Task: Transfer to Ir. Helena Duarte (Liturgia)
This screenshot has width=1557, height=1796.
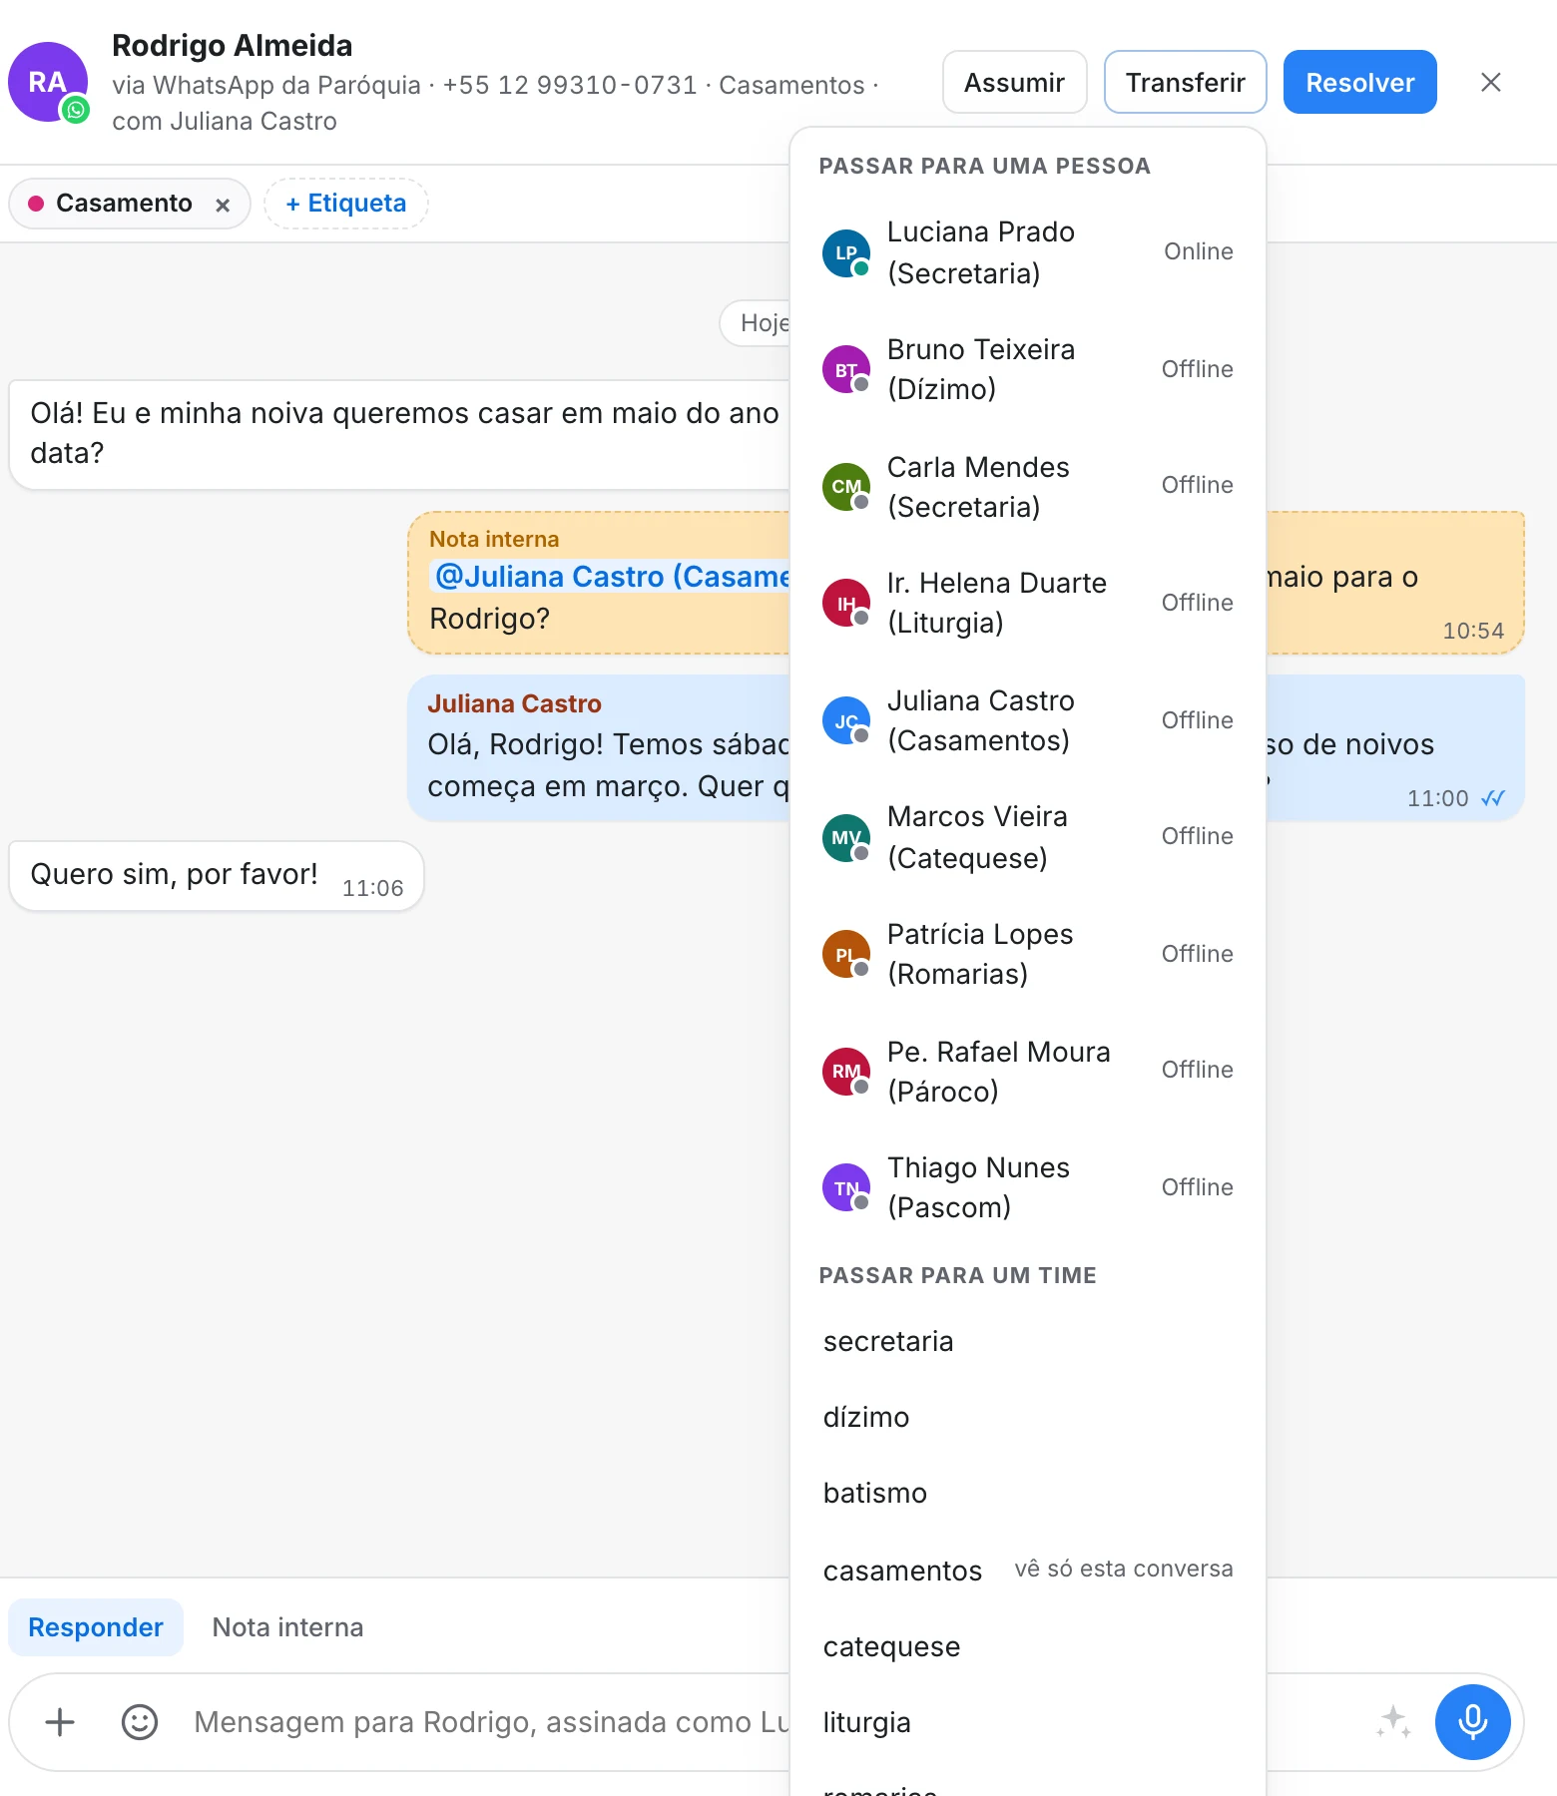Action: tap(1028, 603)
